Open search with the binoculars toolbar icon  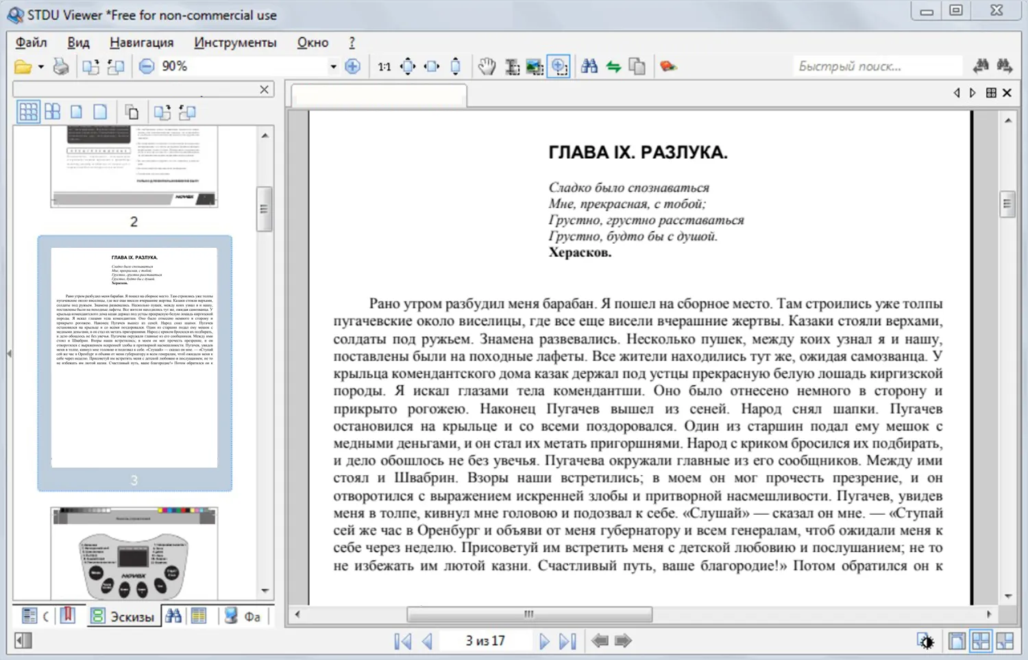[x=589, y=66]
